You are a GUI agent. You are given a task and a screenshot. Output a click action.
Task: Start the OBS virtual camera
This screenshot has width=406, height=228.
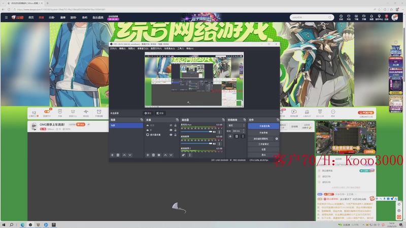[261, 139]
